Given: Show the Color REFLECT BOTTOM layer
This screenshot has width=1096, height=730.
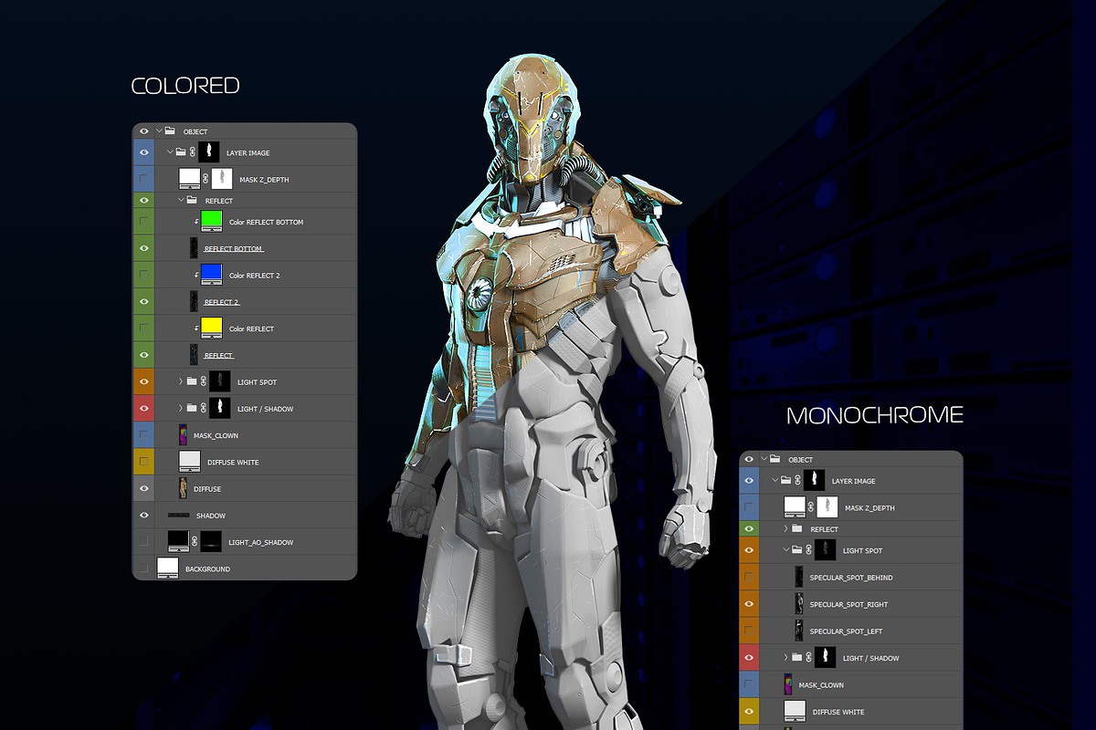Looking at the screenshot, I should (x=144, y=222).
